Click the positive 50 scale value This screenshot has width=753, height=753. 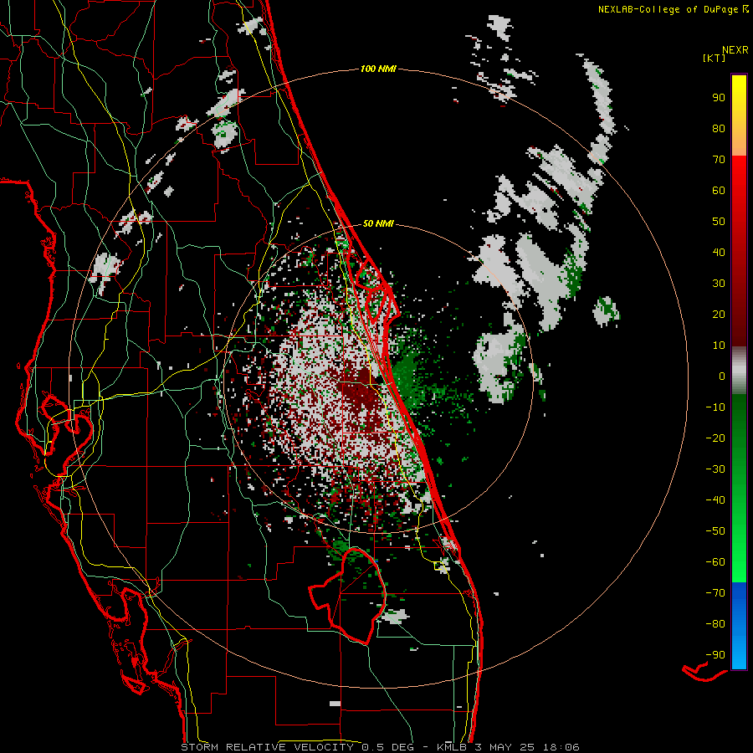719,222
